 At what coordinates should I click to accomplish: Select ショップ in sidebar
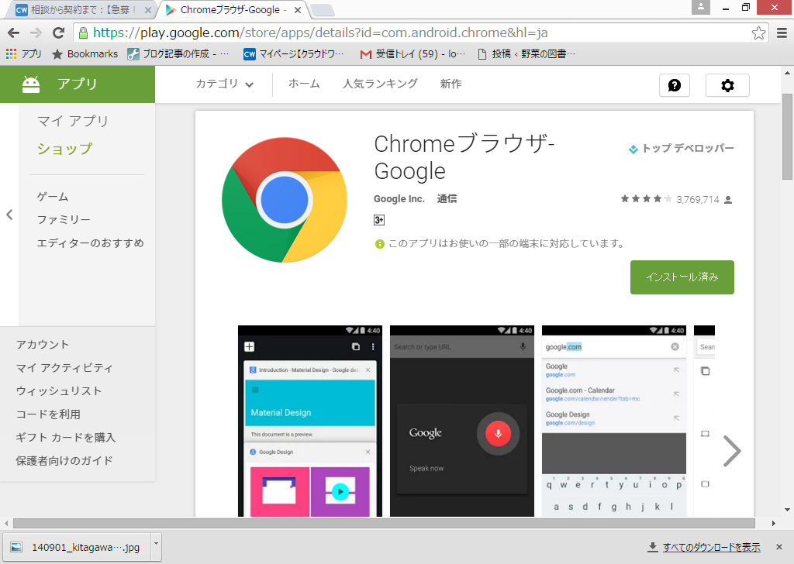click(65, 149)
